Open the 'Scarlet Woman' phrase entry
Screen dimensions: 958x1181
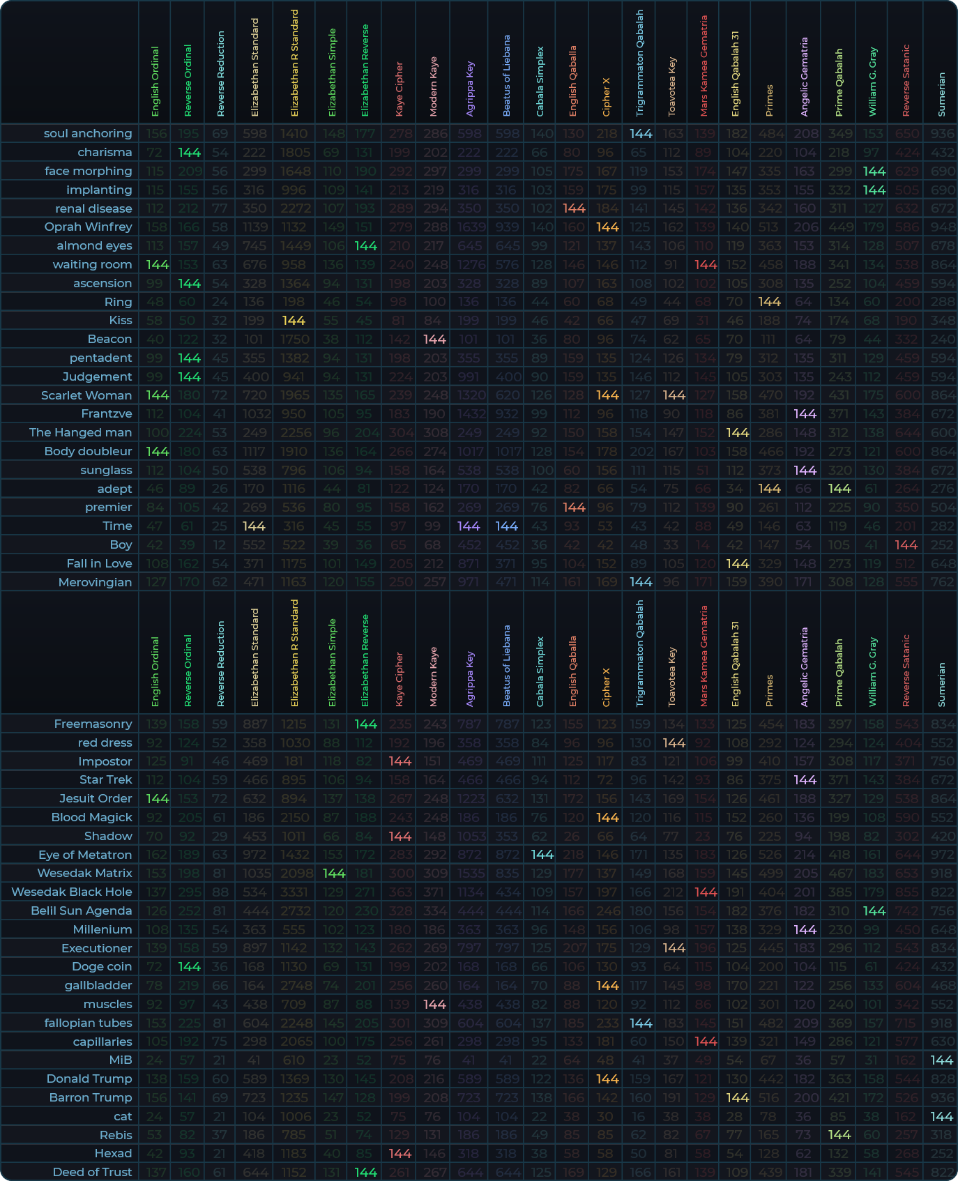(x=86, y=395)
